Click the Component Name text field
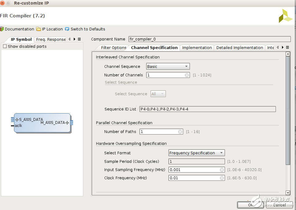Screen dimensions: 296x210 click(x=209, y=39)
